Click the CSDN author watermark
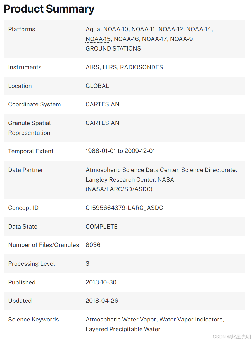252x341 pixels. [232, 337]
